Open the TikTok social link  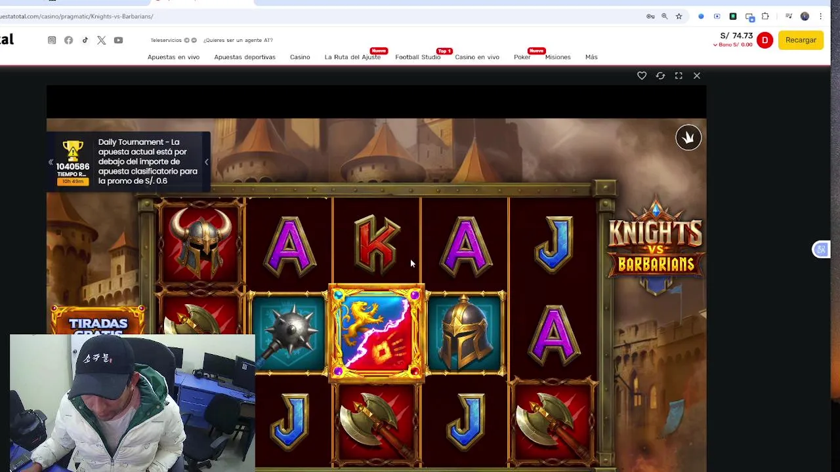(x=85, y=40)
